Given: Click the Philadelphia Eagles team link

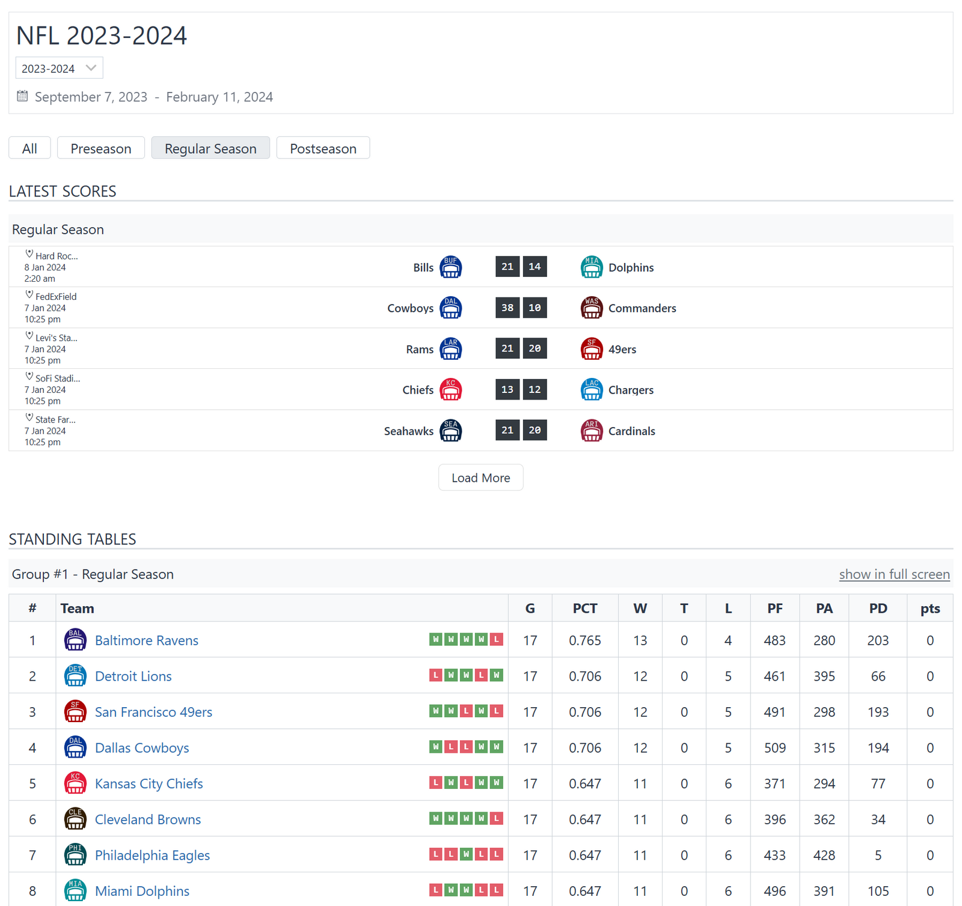Looking at the screenshot, I should (152, 855).
